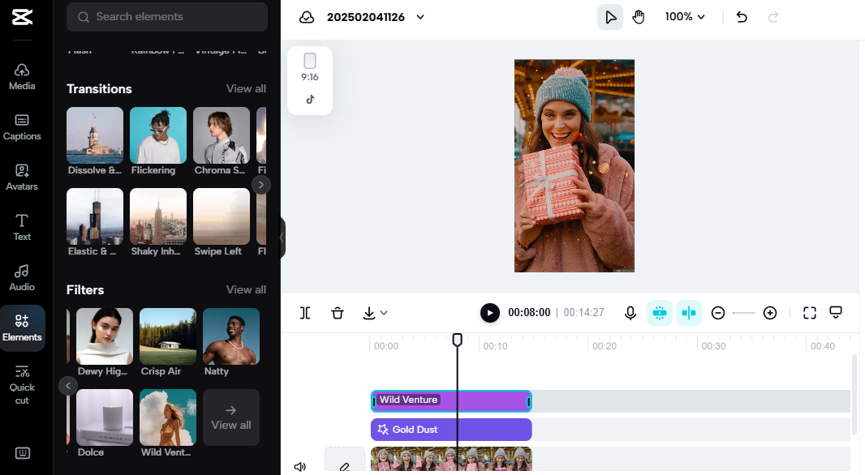
Task: Select the hand pan tool
Action: (639, 17)
